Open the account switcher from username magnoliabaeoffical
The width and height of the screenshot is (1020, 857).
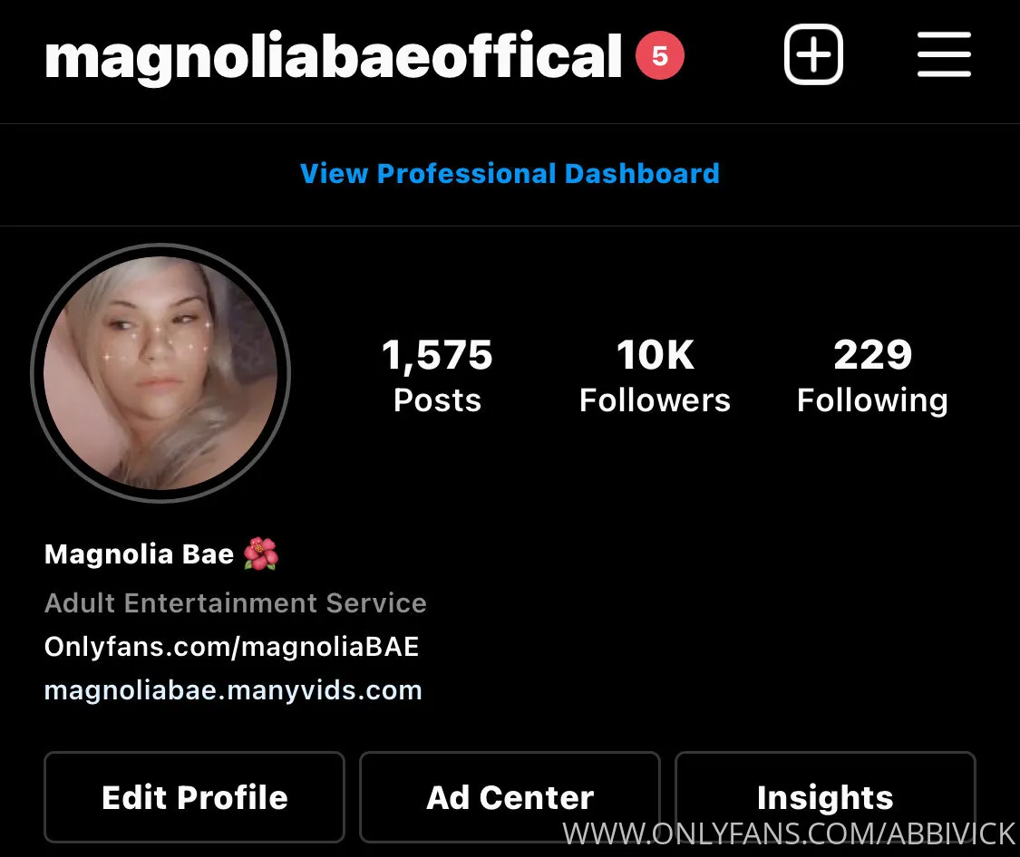[333, 57]
